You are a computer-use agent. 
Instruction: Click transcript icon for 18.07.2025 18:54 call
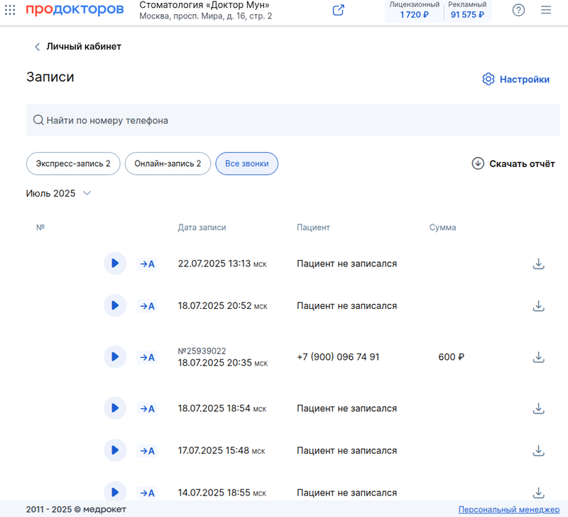[147, 408]
